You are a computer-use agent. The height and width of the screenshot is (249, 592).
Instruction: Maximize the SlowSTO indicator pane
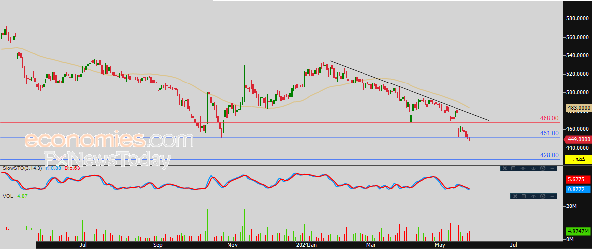(x=513, y=168)
